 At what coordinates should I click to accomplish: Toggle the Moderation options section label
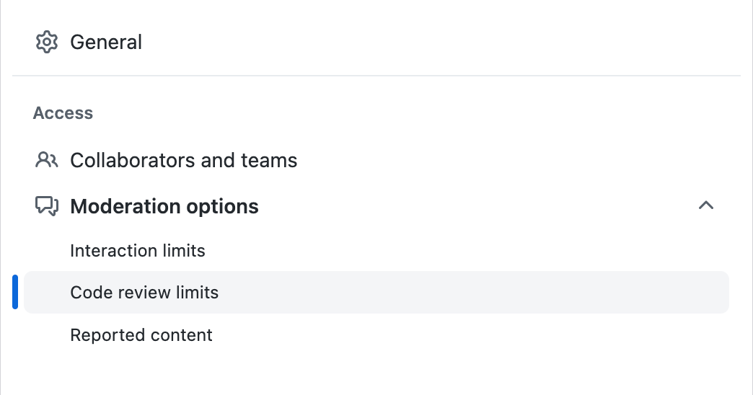click(164, 206)
